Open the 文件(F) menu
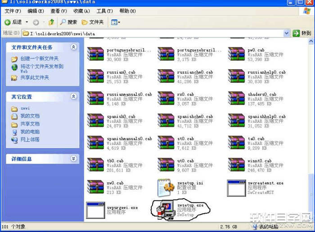The width and height of the screenshot is (315, 232). 13,11
